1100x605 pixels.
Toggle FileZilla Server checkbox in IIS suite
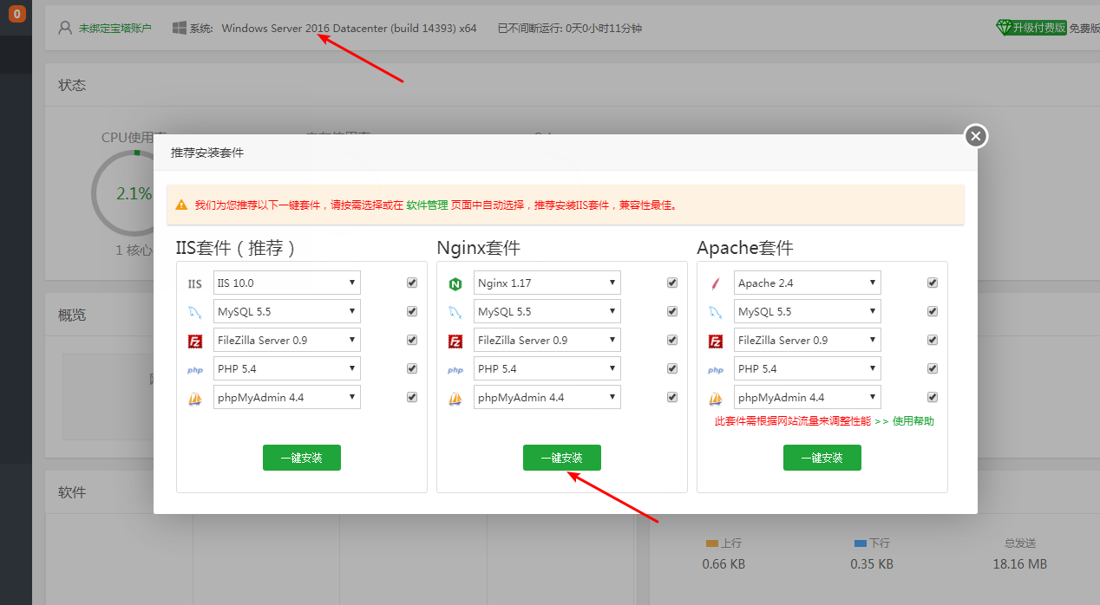point(412,340)
